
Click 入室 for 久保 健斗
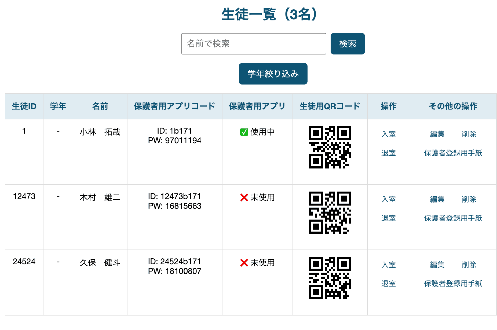click(x=389, y=265)
